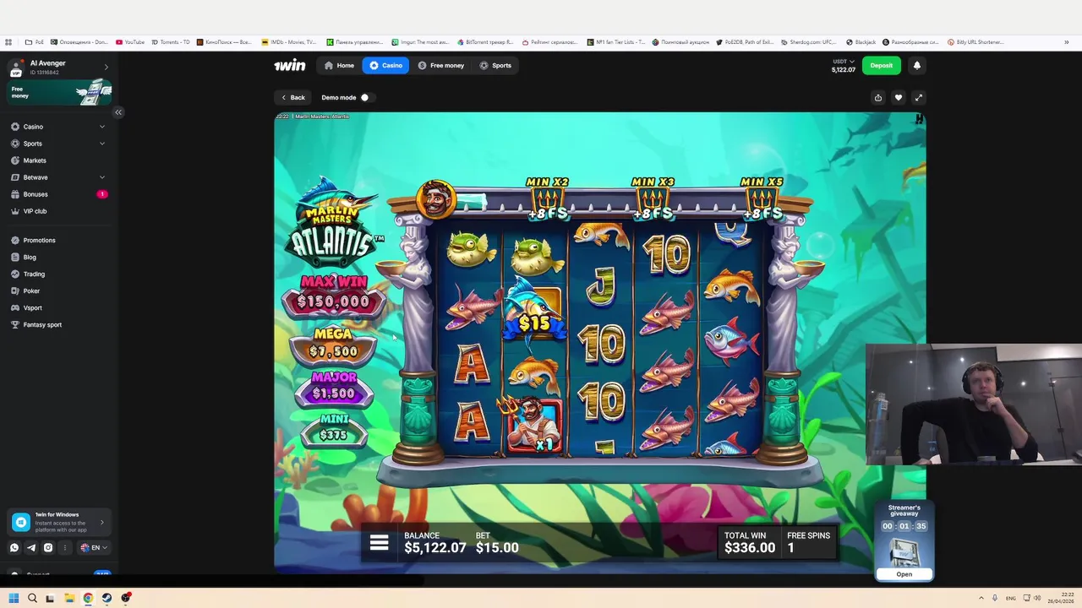Open Telegram contact icon

(31, 547)
